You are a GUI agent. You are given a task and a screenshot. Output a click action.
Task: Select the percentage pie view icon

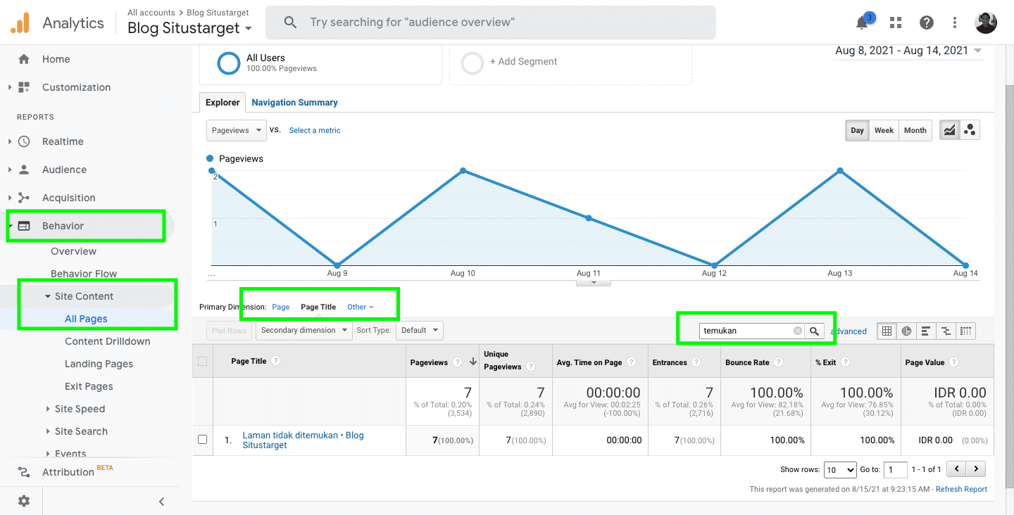(x=906, y=331)
